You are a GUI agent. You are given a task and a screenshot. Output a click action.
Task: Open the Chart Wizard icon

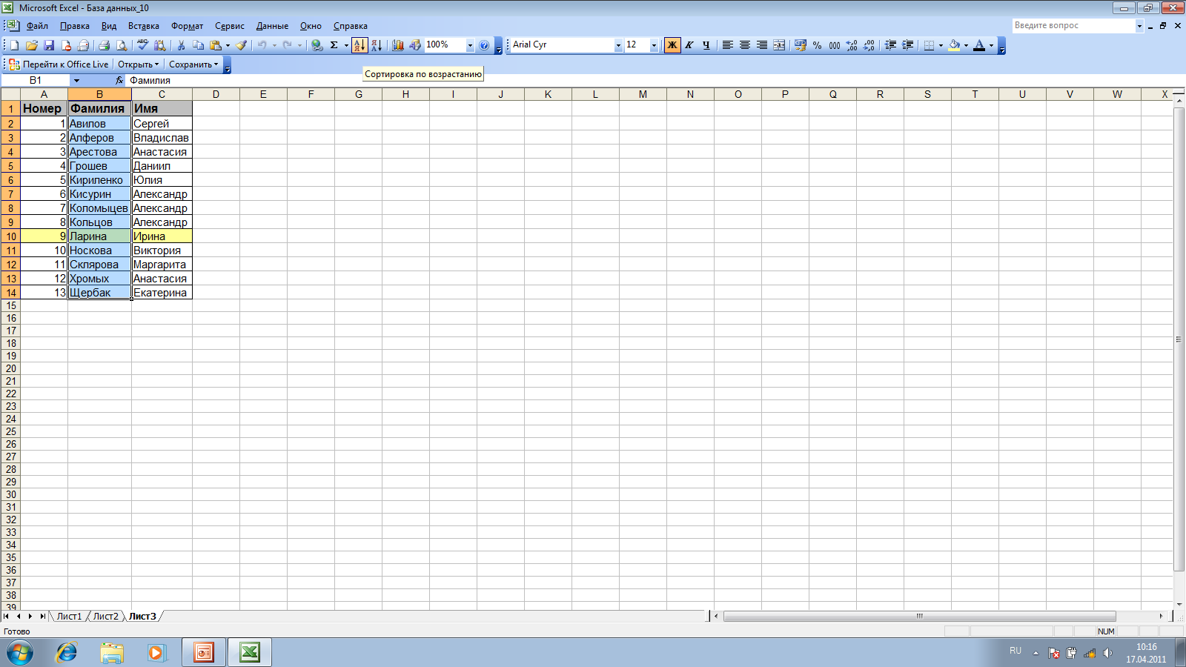pos(398,45)
